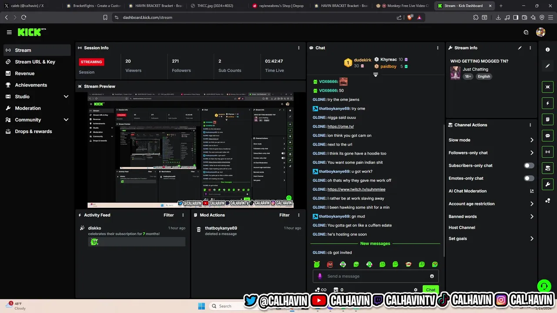Open Revenue in sidebar
The width and height of the screenshot is (557, 313).
pos(37,73)
